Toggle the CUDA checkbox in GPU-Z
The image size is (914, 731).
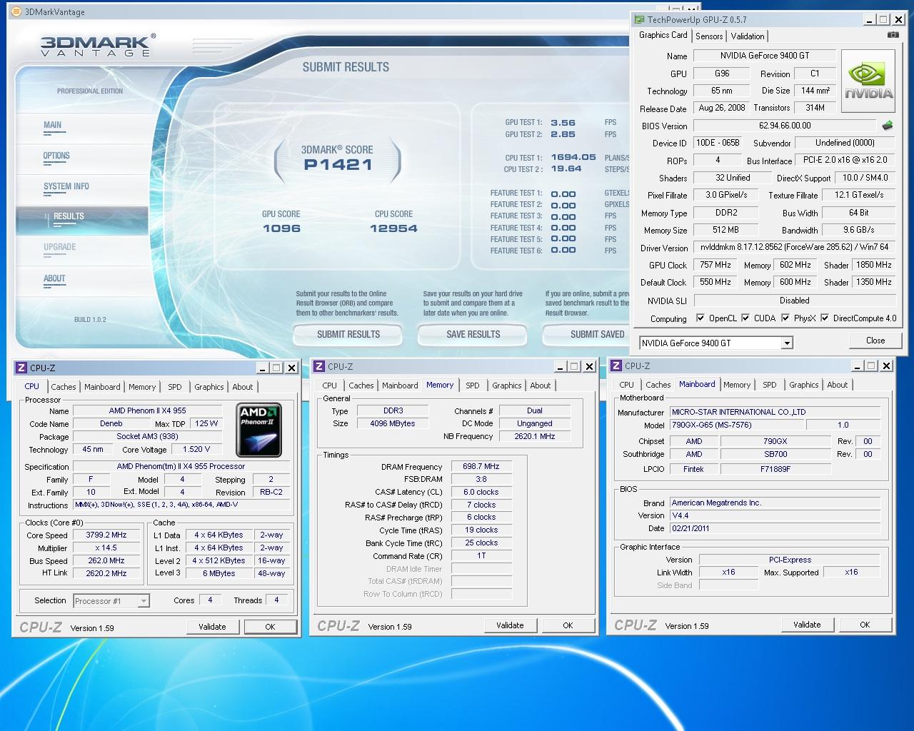pyautogui.click(x=745, y=318)
